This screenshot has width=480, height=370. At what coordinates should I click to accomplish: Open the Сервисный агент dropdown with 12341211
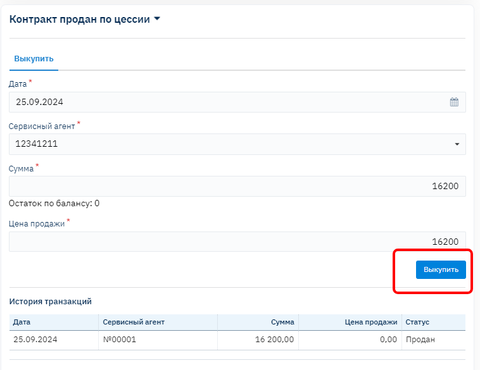pyautogui.click(x=237, y=144)
